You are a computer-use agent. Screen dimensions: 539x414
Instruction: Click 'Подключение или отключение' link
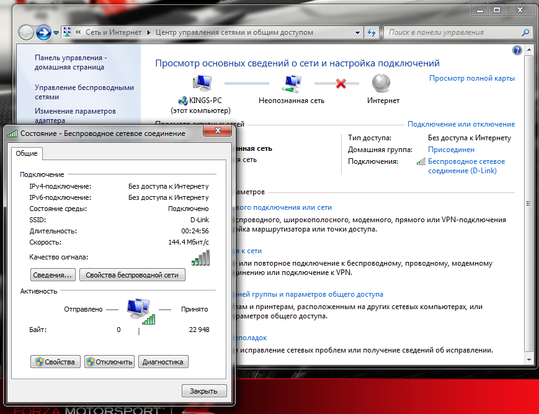click(x=461, y=124)
